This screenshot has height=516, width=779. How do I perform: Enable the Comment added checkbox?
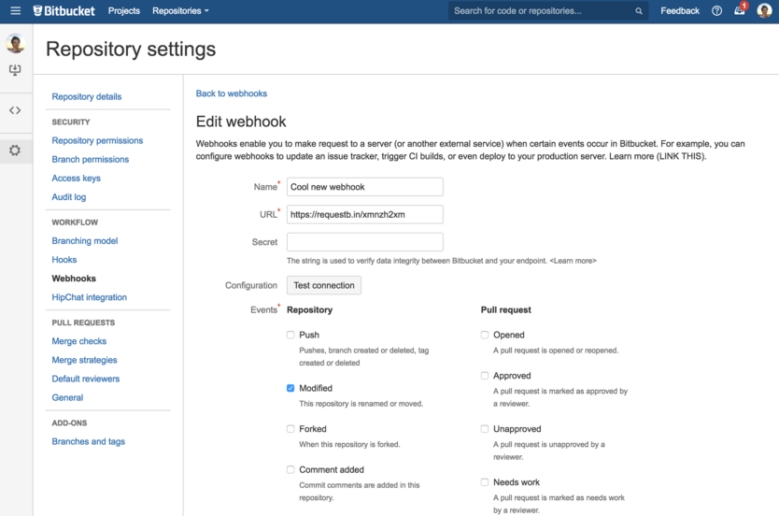[x=290, y=470]
